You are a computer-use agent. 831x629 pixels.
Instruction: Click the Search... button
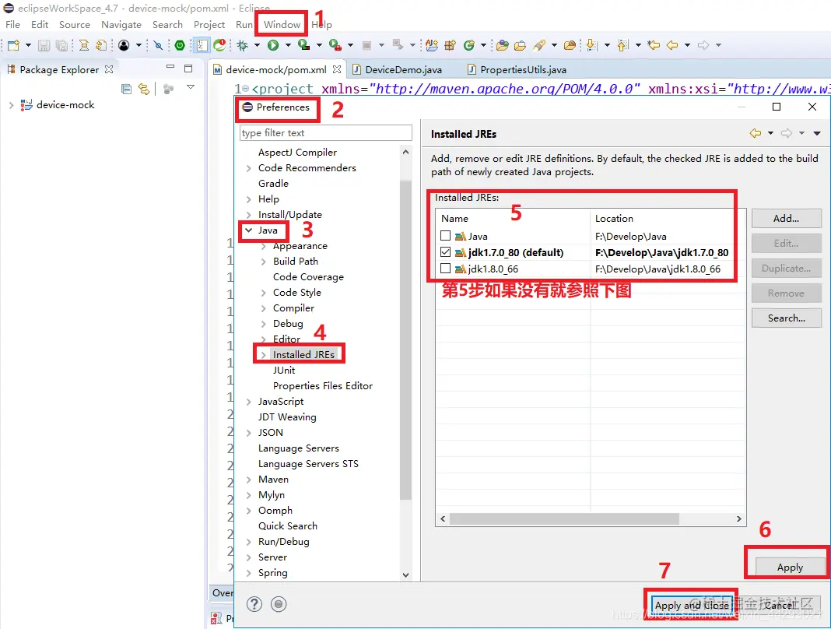[786, 318]
